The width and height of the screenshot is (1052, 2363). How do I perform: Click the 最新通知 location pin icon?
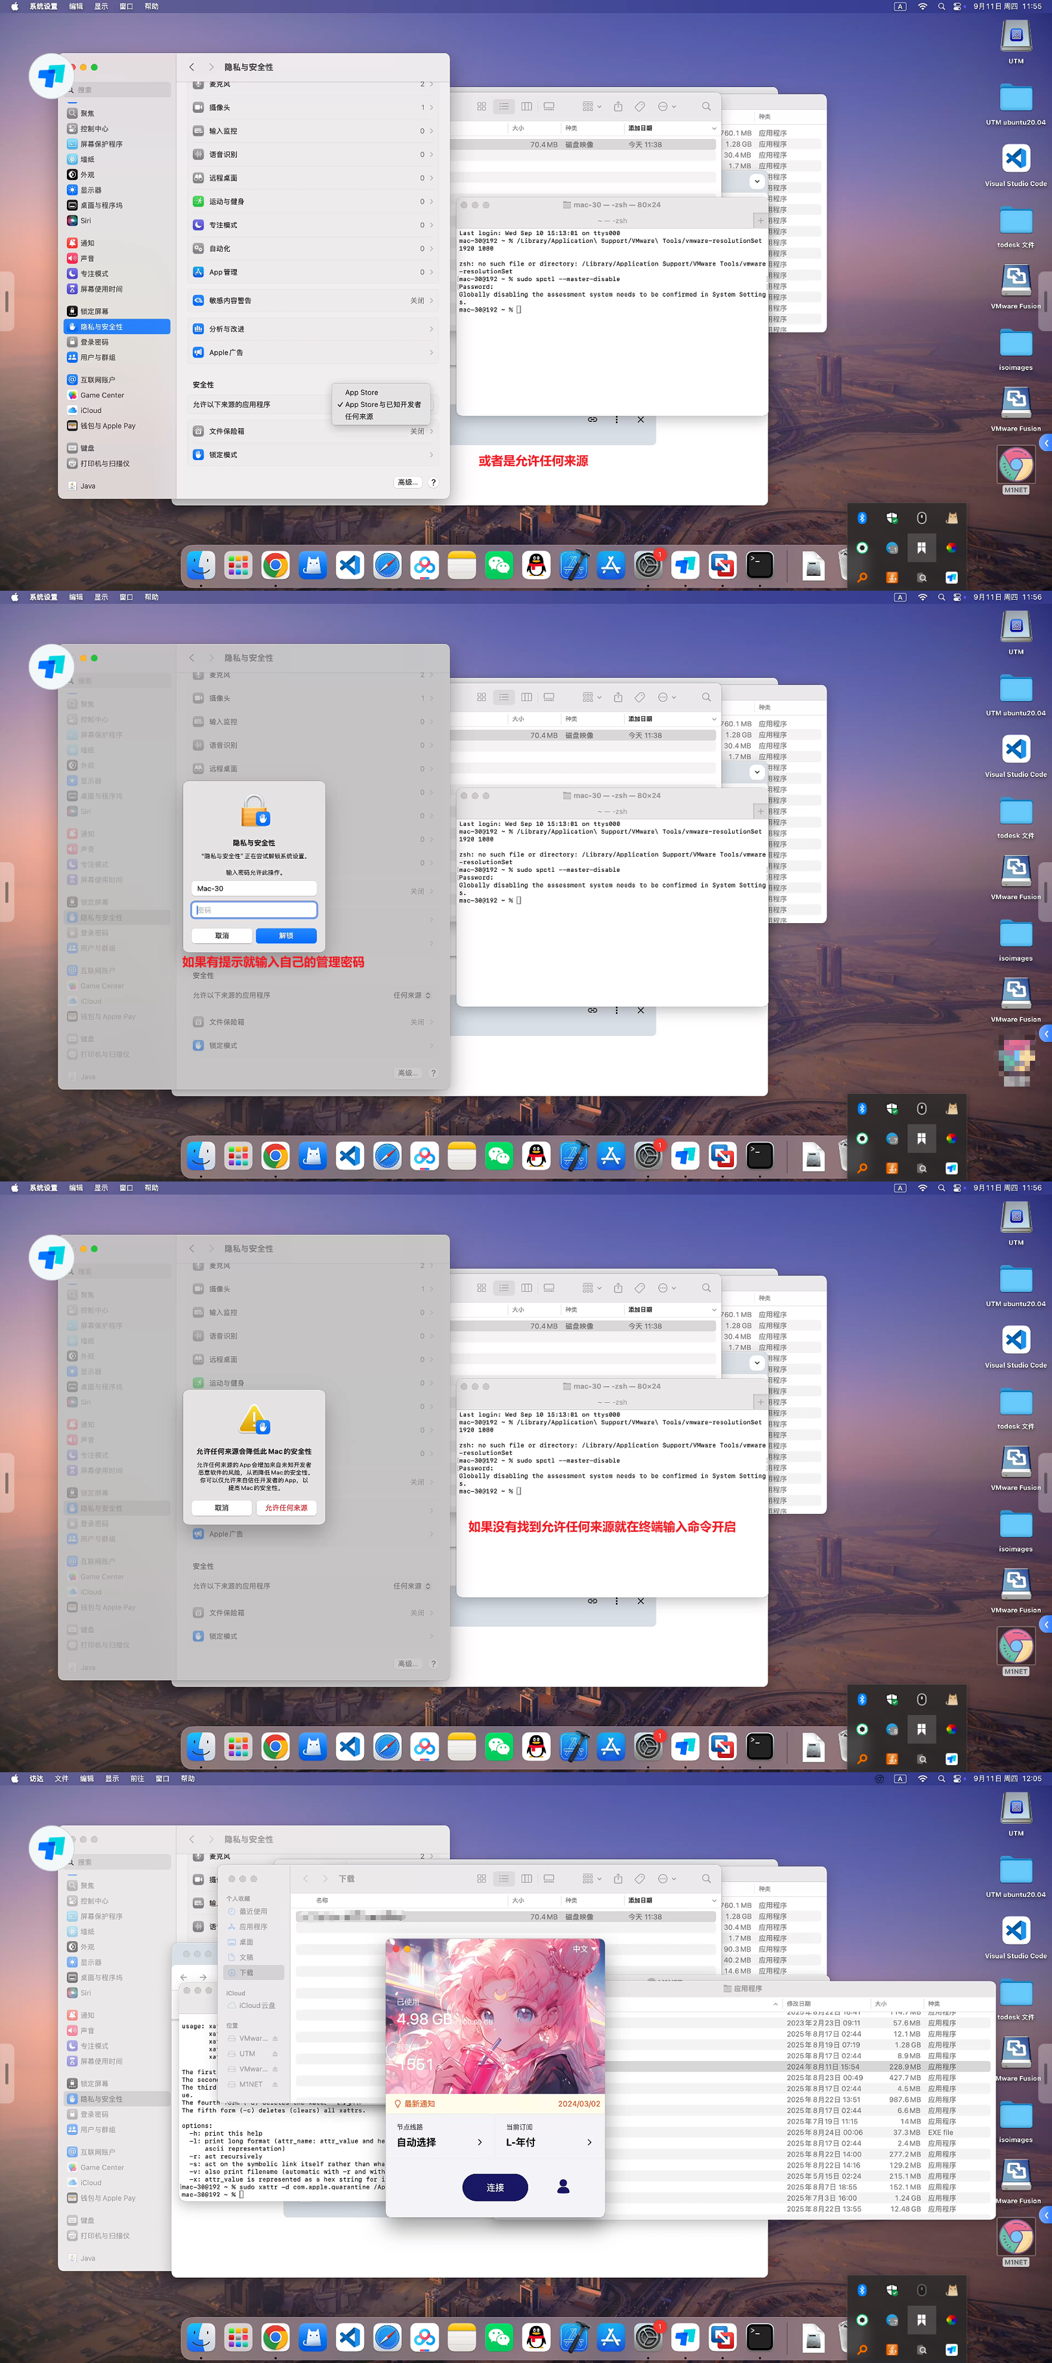(x=397, y=2103)
